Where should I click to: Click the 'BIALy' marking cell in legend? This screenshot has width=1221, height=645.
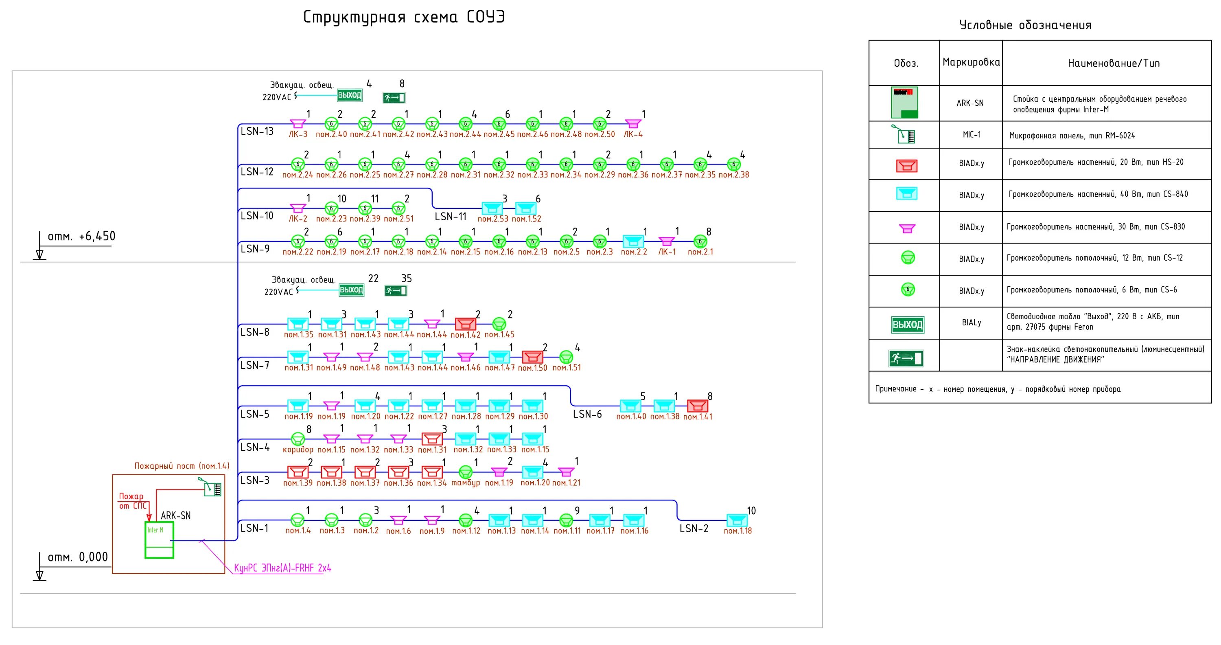[x=971, y=323]
